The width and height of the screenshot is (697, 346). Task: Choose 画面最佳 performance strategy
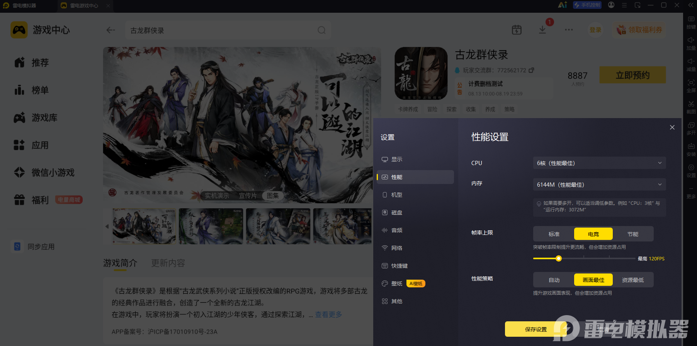click(593, 280)
